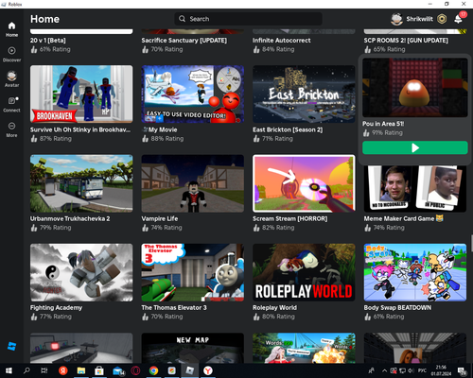
Task: Open Roleplay World thumbnail
Action: pos(304,272)
